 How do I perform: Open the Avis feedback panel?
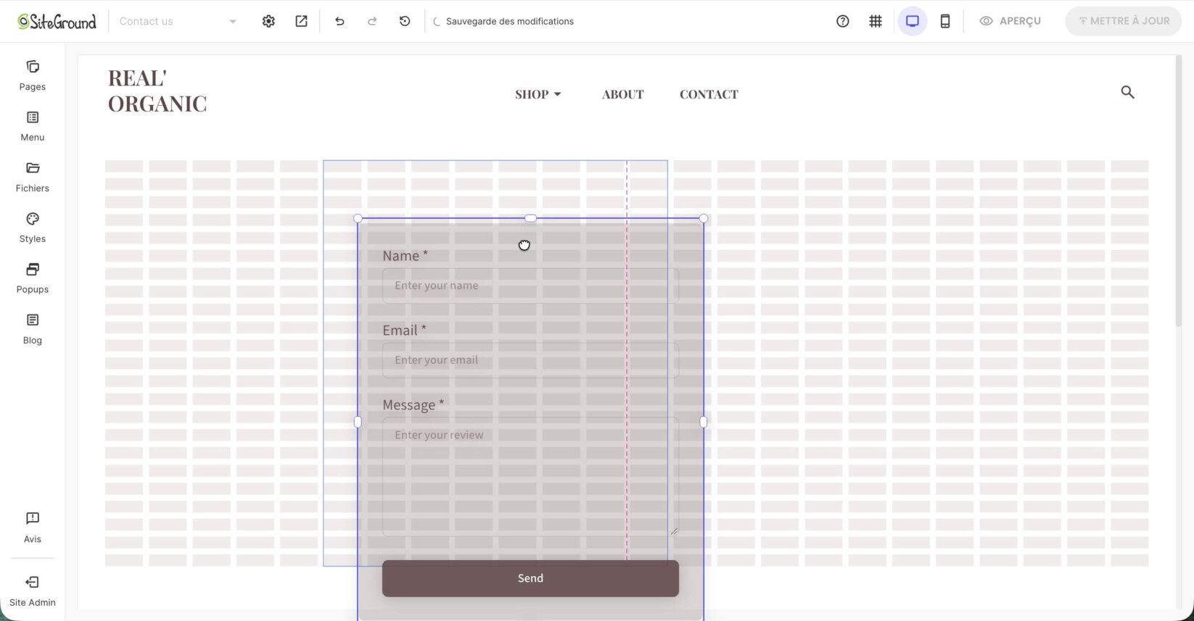(33, 528)
